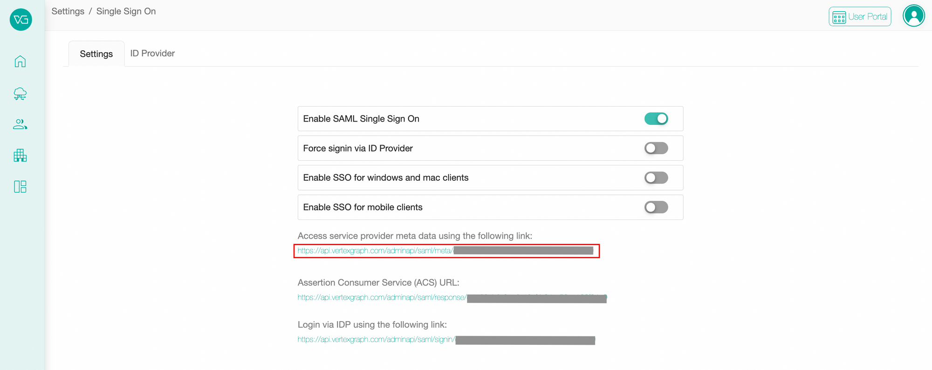The width and height of the screenshot is (932, 370).
Task: Click 'Enable SSO for mobile clients' label
Action: [x=363, y=207]
